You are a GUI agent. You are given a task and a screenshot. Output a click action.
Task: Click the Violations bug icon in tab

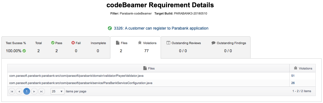point(140,43)
